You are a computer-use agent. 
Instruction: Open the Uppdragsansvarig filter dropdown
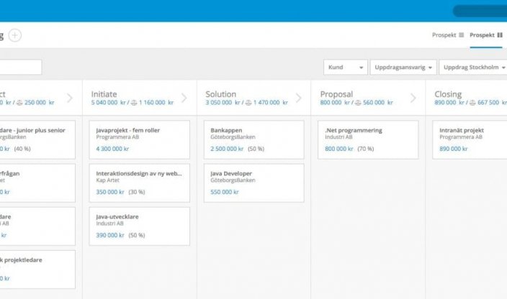pos(404,68)
